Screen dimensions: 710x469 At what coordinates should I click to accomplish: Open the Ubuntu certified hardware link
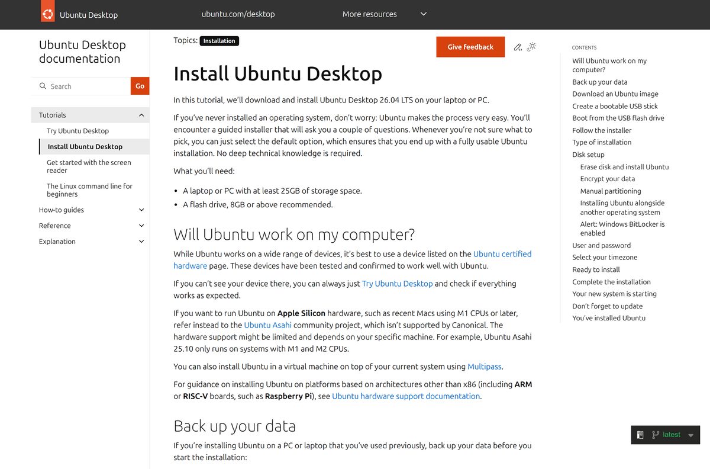coord(502,253)
